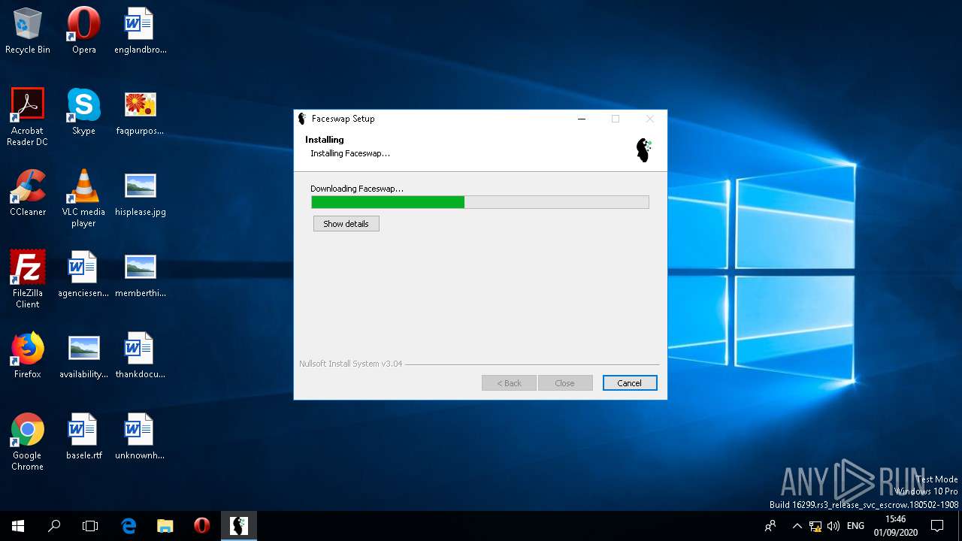The width and height of the screenshot is (962, 541).
Task: Select the availability image file
Action: pyautogui.click(x=83, y=355)
